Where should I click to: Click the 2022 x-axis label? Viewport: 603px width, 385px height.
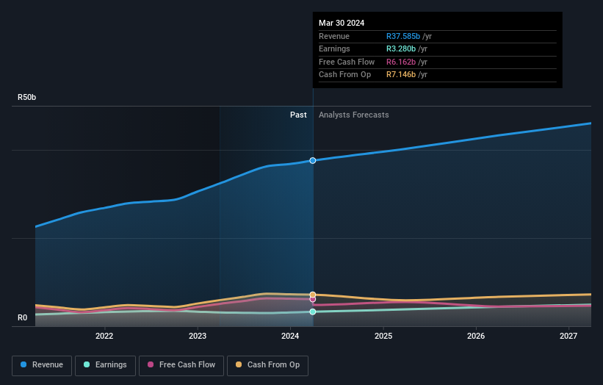[104, 336]
